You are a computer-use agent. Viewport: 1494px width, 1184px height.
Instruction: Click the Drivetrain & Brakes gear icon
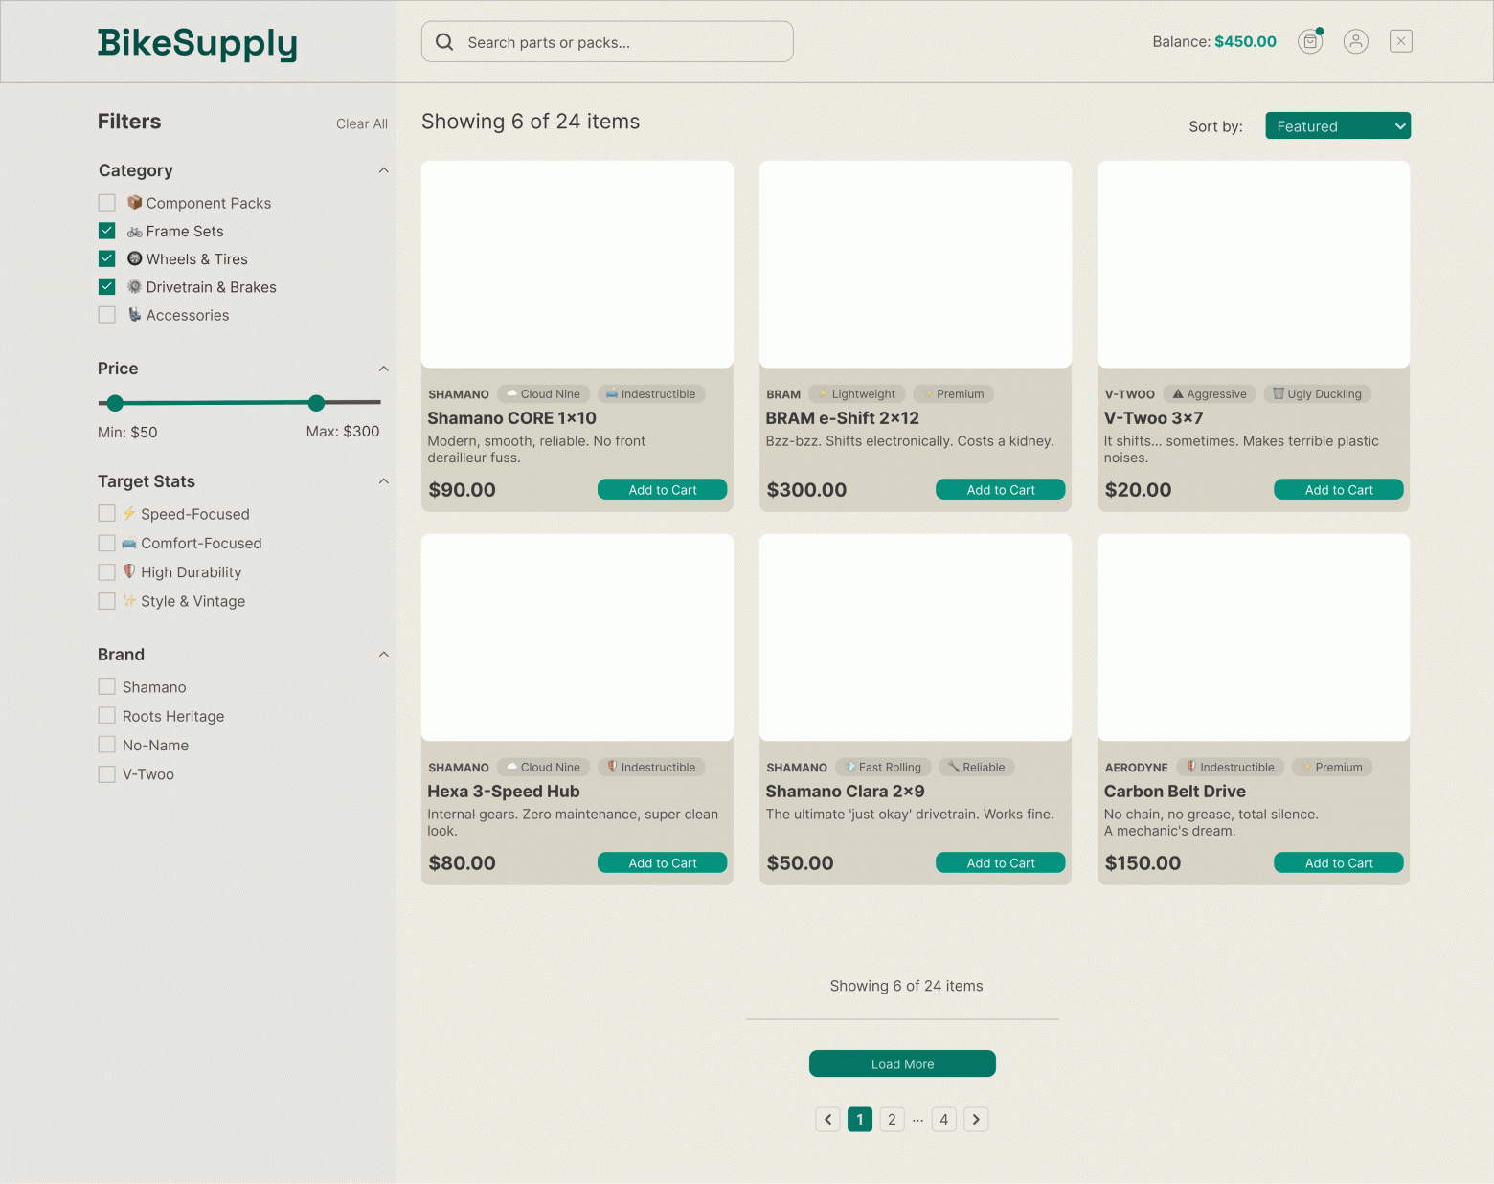tap(135, 286)
